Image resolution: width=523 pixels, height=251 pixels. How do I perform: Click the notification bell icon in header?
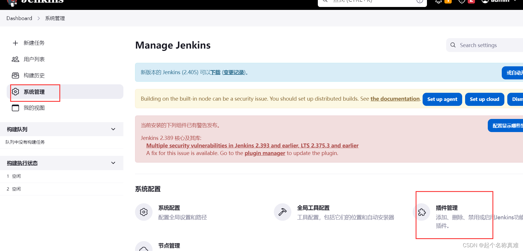(438, 1)
